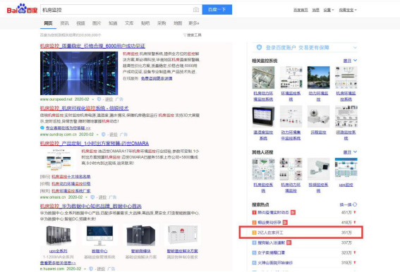Open dropdown arrow after www.ourspeed.net 2020-02
400x272 pixels.
click(93, 99)
